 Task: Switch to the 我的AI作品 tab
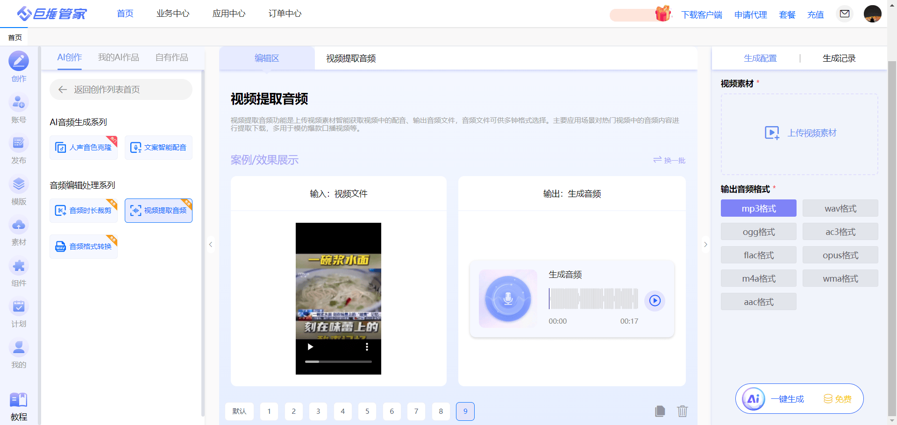click(x=118, y=57)
